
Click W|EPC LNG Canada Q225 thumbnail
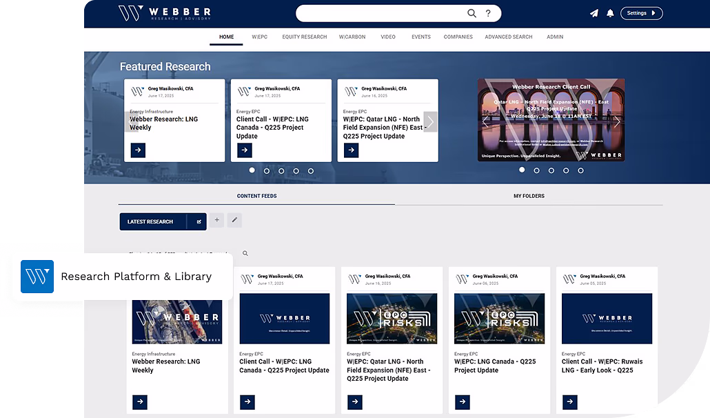click(500, 319)
